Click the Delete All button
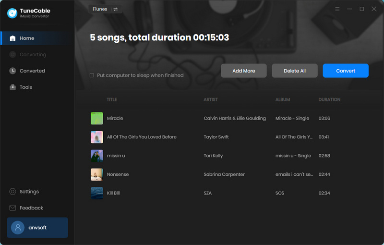The height and width of the screenshot is (245, 384). (x=295, y=71)
